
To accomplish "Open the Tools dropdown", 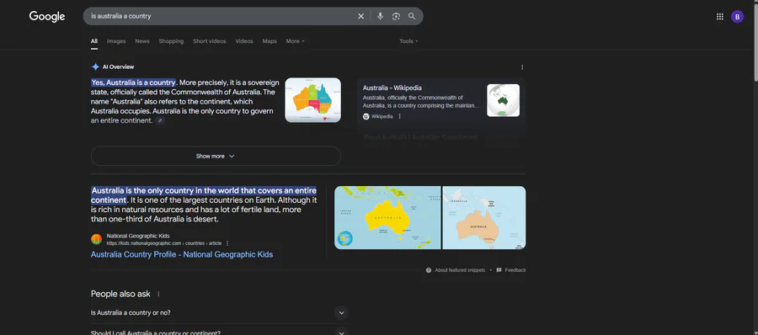I will pos(408,41).
